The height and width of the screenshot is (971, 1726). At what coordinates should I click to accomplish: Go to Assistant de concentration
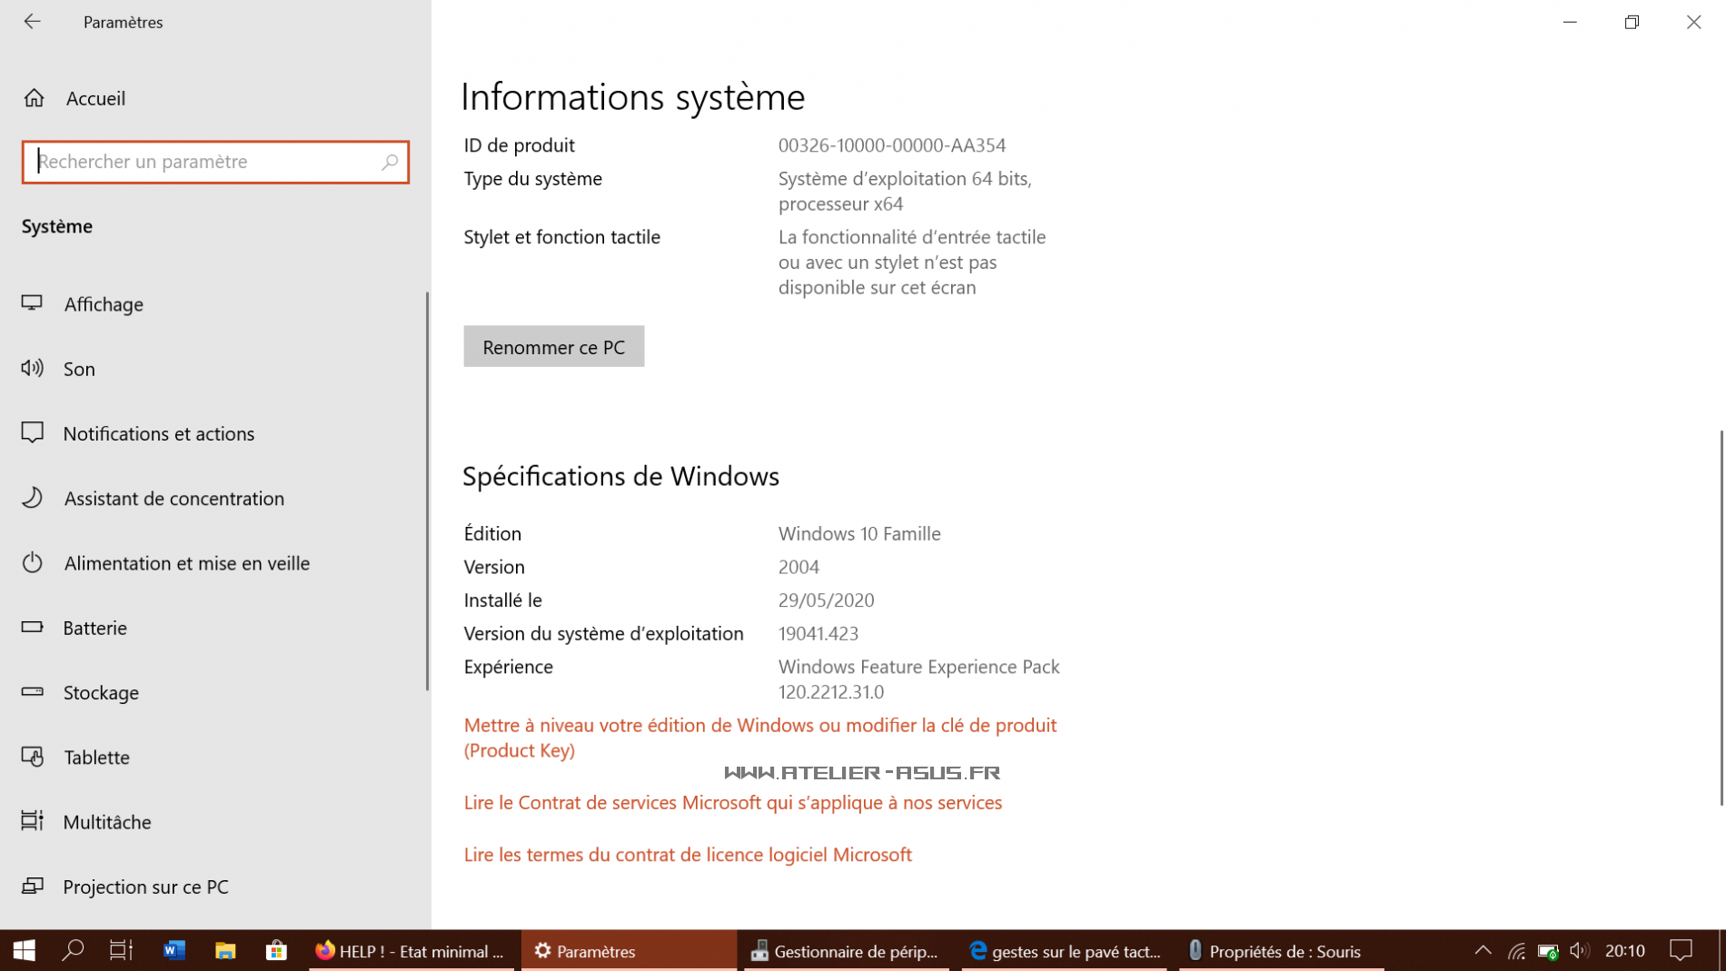(x=174, y=499)
